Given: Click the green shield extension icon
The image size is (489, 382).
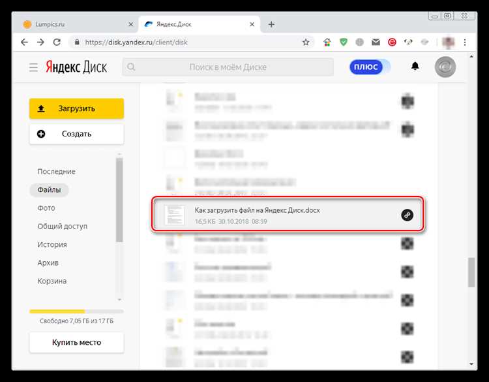Looking at the screenshot, I should click(x=344, y=42).
